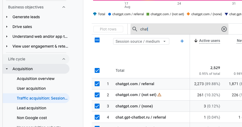Uncheck the chatgpt.com / (none) row checkbox

pos(97,106)
